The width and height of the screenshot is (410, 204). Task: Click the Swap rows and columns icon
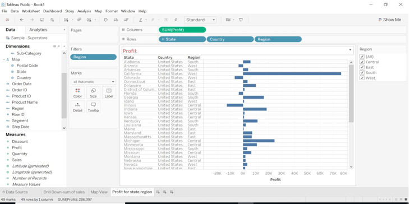coord(105,20)
